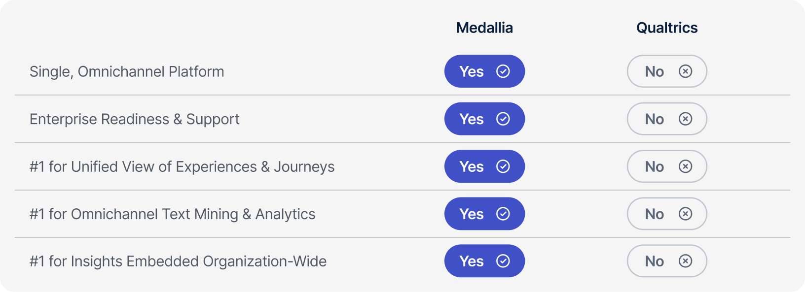The width and height of the screenshot is (805, 292).
Task: Click checkmark icon in Unified View of Experiences row
Action: point(503,166)
